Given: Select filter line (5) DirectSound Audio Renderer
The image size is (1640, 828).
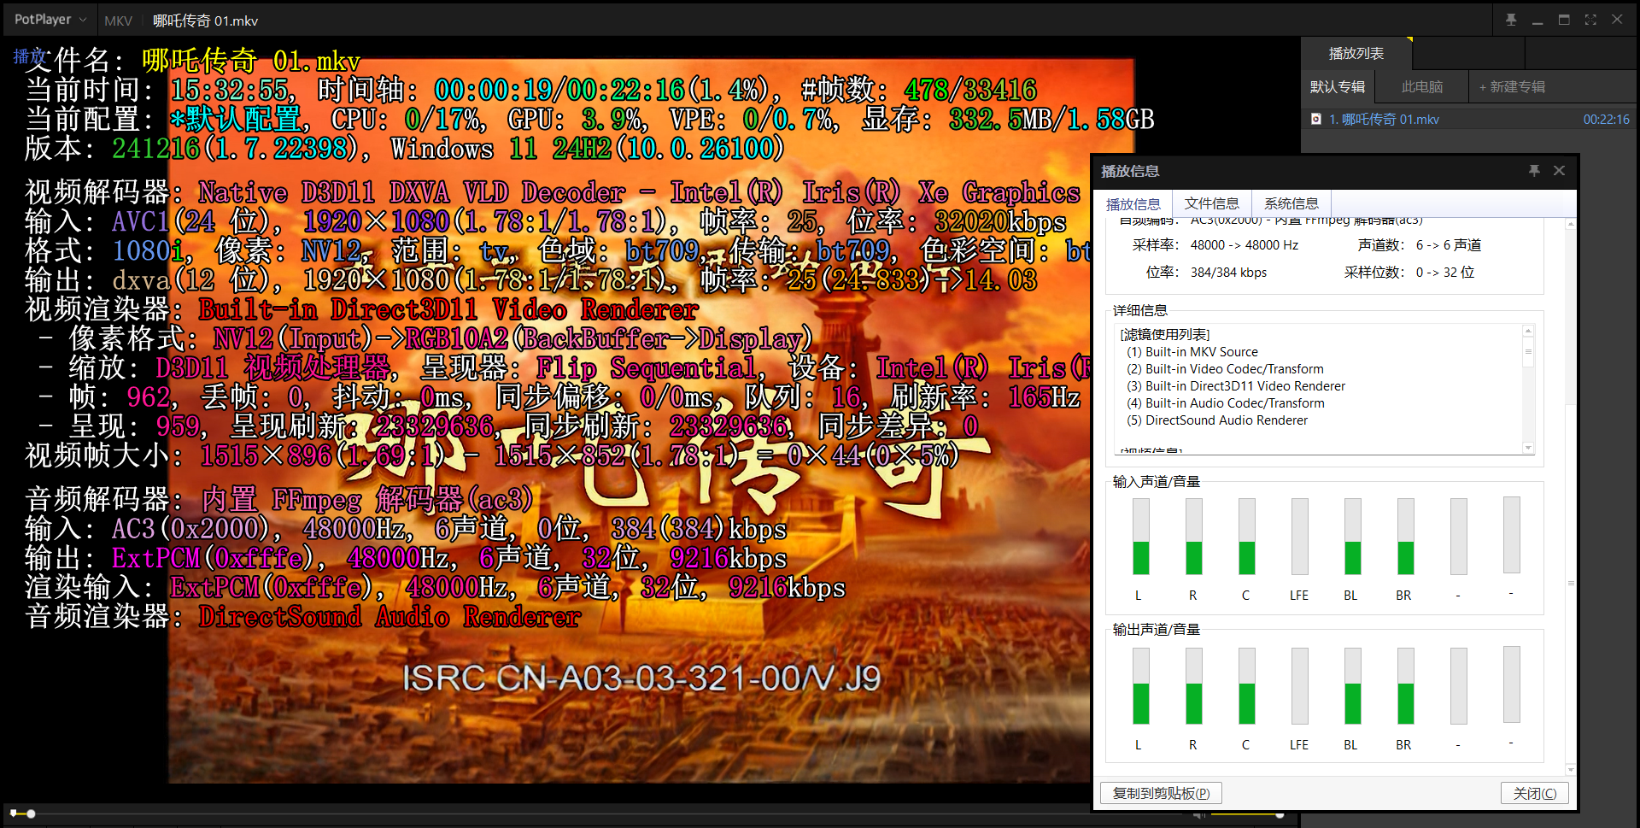Looking at the screenshot, I should pos(1217,420).
